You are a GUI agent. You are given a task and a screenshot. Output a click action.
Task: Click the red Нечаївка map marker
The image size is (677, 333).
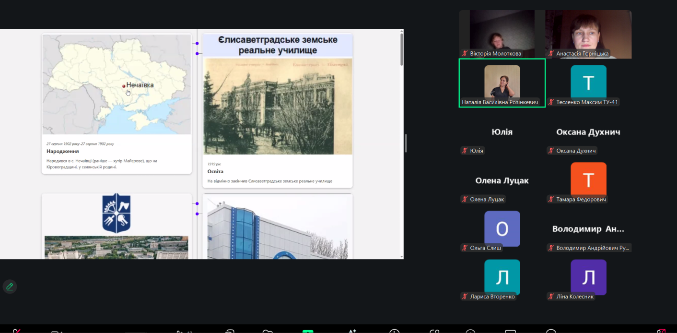pyautogui.click(x=124, y=86)
